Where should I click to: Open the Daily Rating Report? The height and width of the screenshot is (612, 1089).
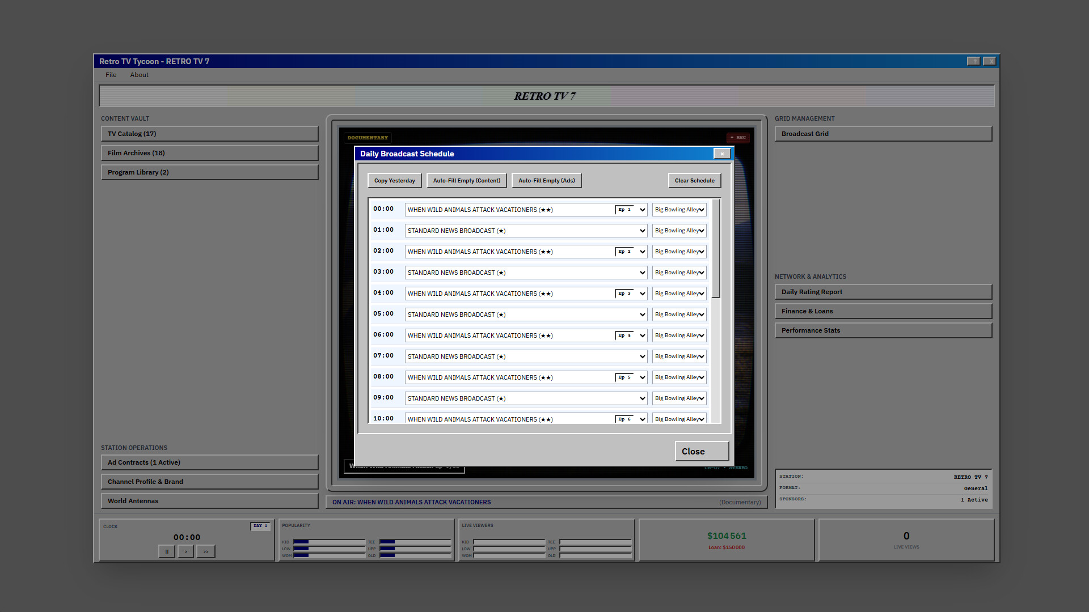click(x=884, y=292)
